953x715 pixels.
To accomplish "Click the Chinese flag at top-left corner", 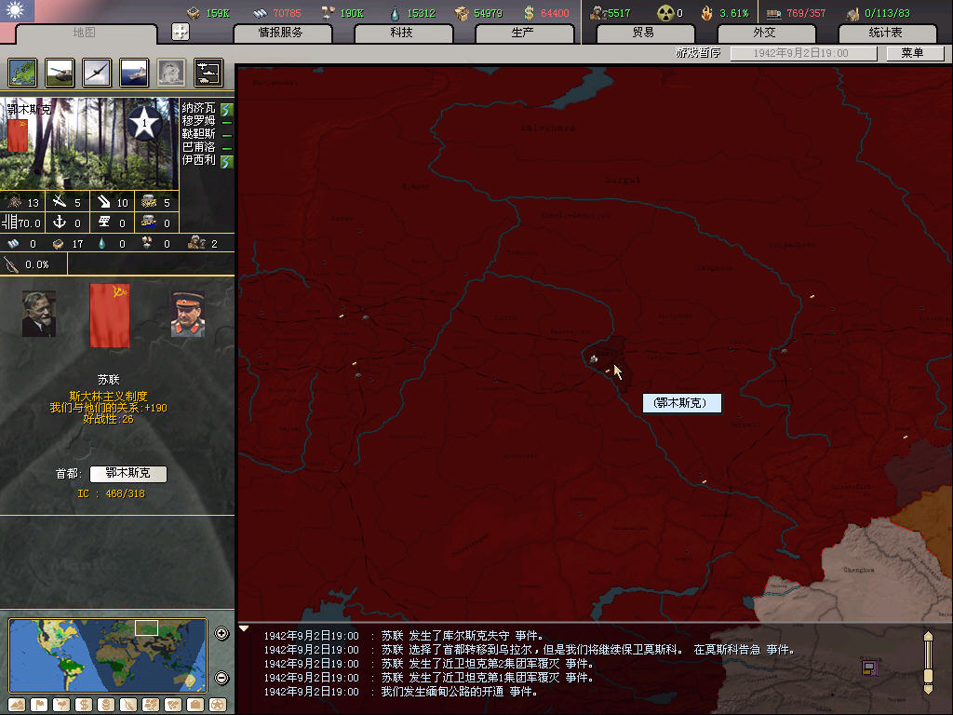I will pos(17,10).
